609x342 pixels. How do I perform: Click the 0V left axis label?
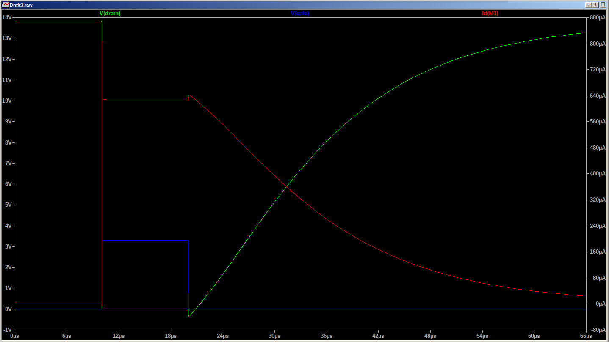pyautogui.click(x=8, y=309)
